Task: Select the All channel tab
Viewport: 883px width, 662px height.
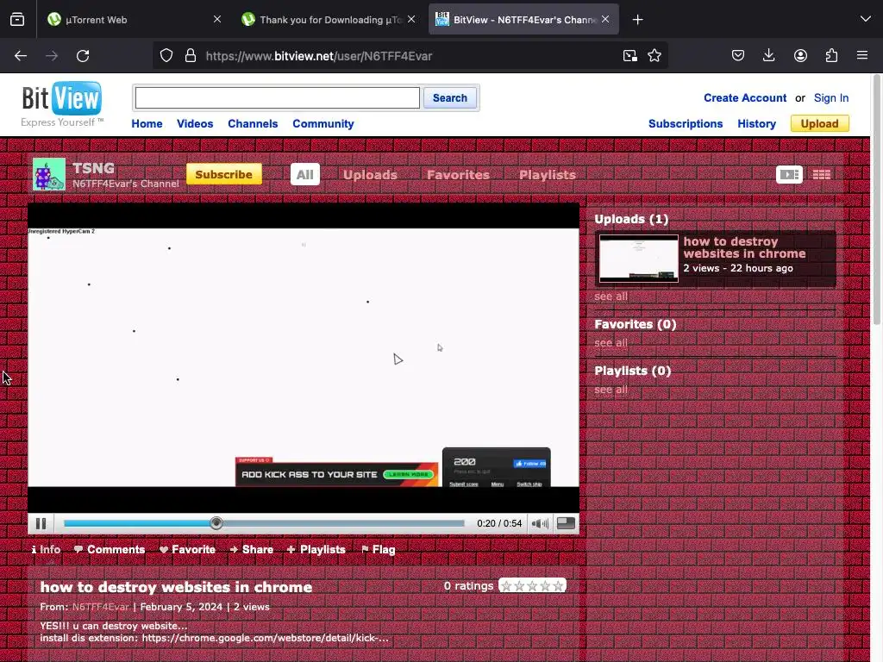Action: pos(305,174)
